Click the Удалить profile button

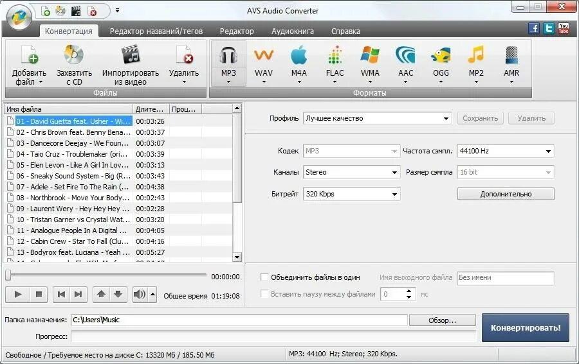point(531,118)
